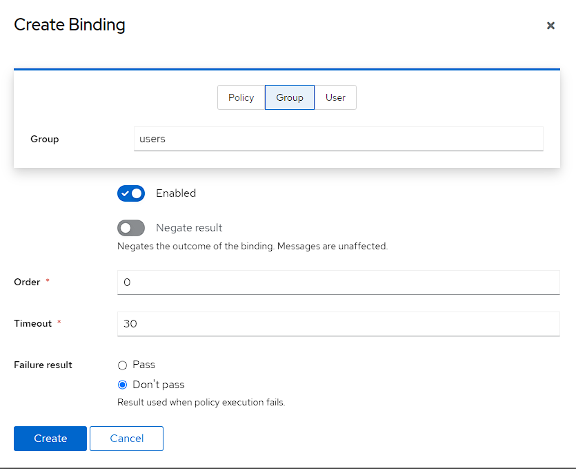Select the Group binding type tab
576x469 pixels.
[290, 97]
